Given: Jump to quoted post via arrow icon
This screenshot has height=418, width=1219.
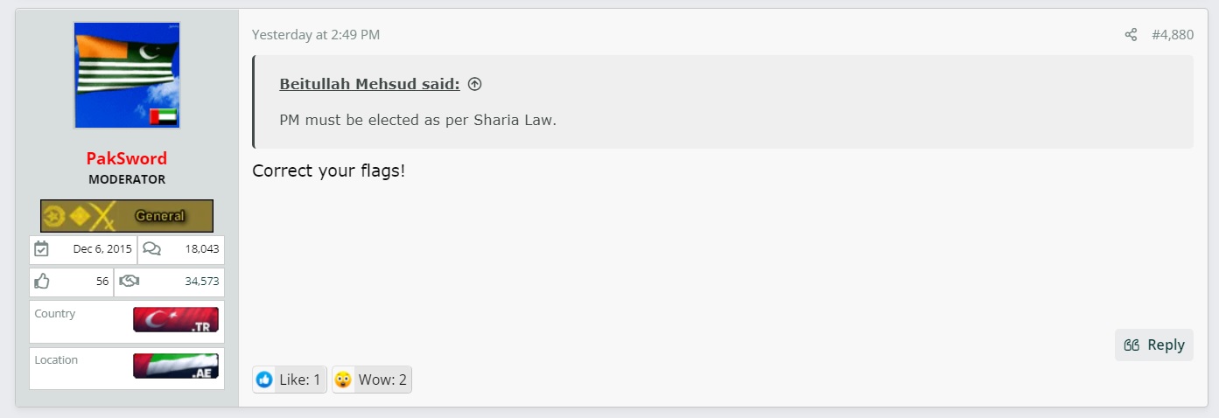Looking at the screenshot, I should coord(474,85).
